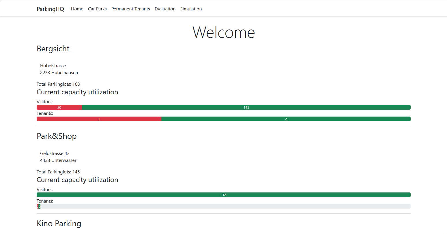Select the Bergsicht car park heading
The width and height of the screenshot is (447, 234).
tap(53, 49)
